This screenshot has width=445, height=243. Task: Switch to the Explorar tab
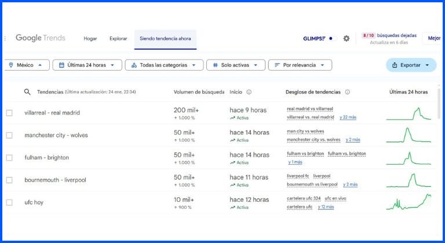[118, 38]
